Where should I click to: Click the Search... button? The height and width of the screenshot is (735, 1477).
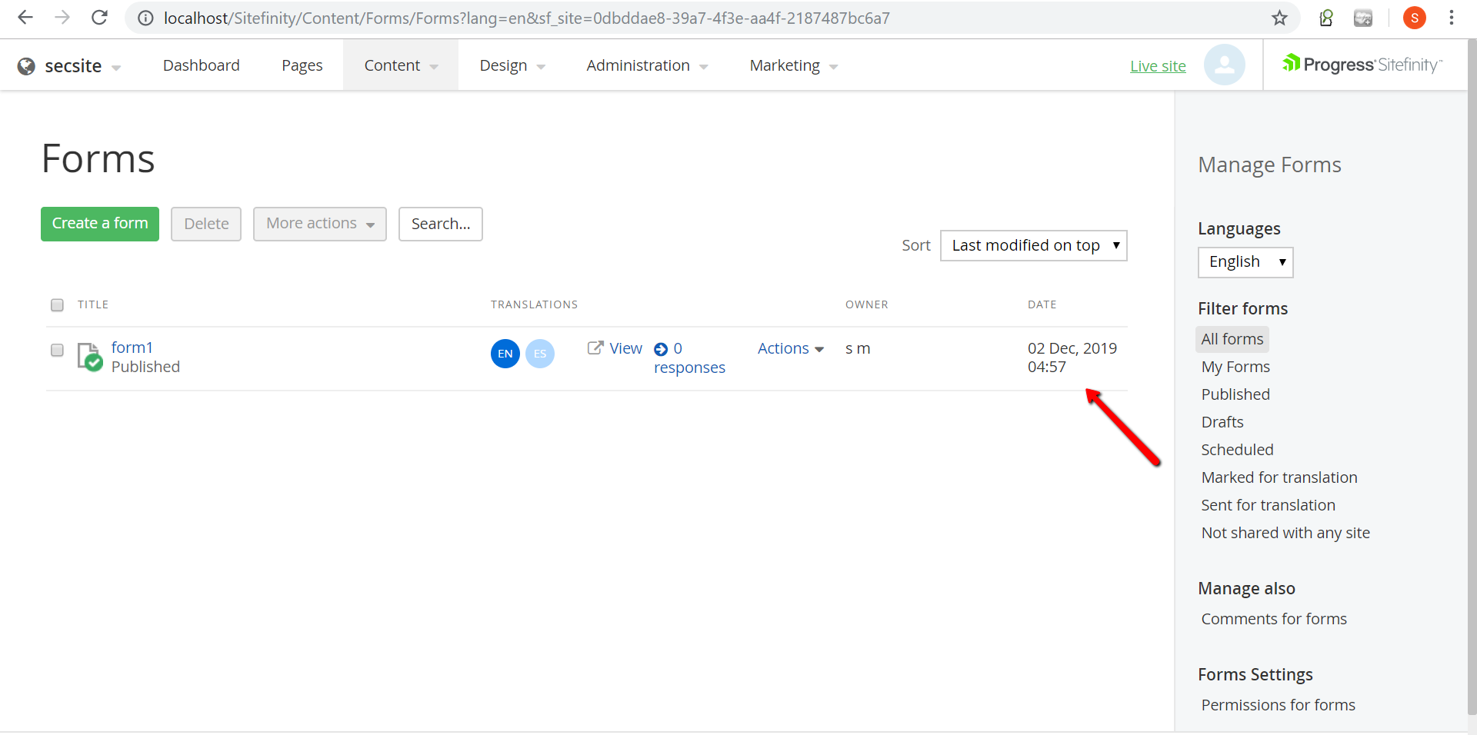coord(441,224)
